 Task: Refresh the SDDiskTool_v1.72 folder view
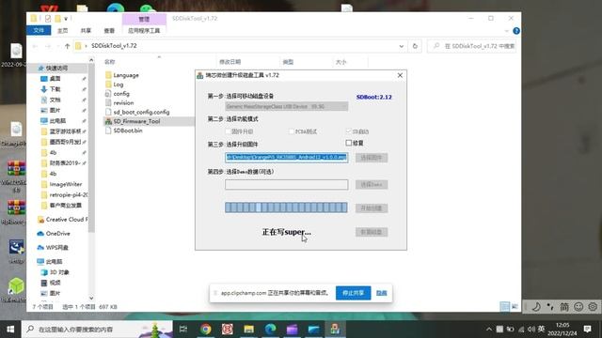point(415,46)
